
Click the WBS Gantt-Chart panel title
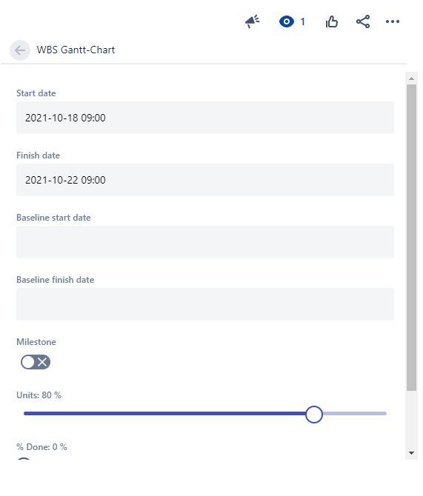point(76,50)
